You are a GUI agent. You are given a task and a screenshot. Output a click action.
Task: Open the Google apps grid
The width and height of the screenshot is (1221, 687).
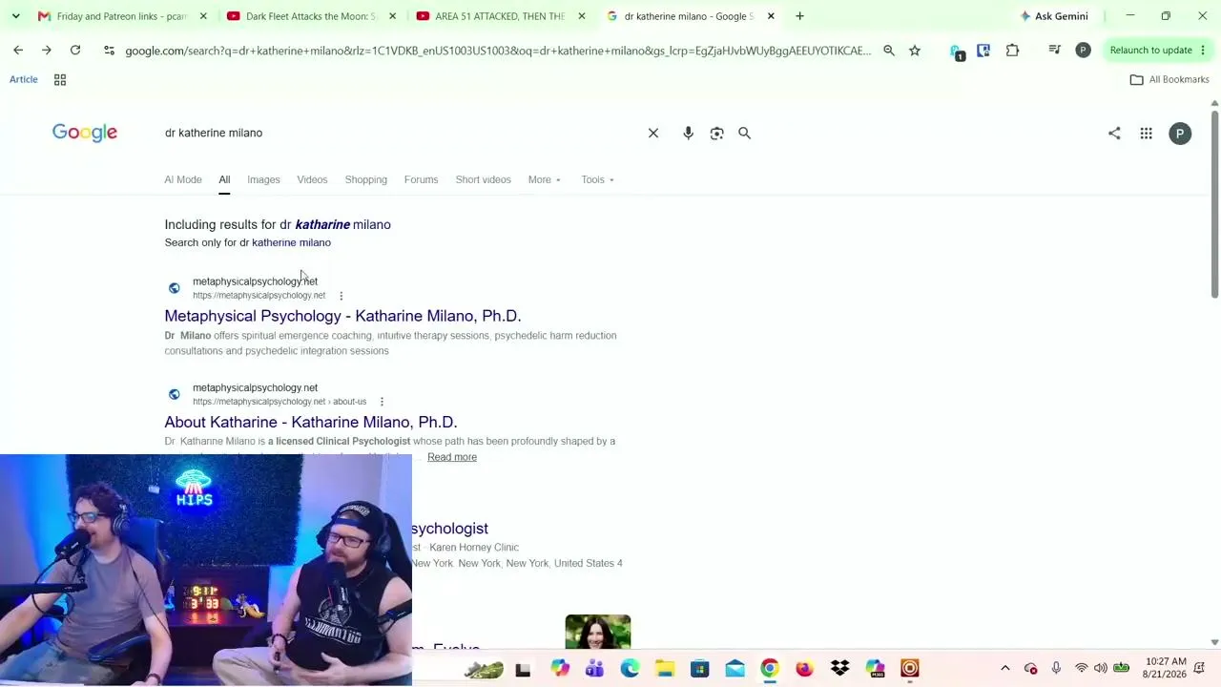pos(1146,134)
